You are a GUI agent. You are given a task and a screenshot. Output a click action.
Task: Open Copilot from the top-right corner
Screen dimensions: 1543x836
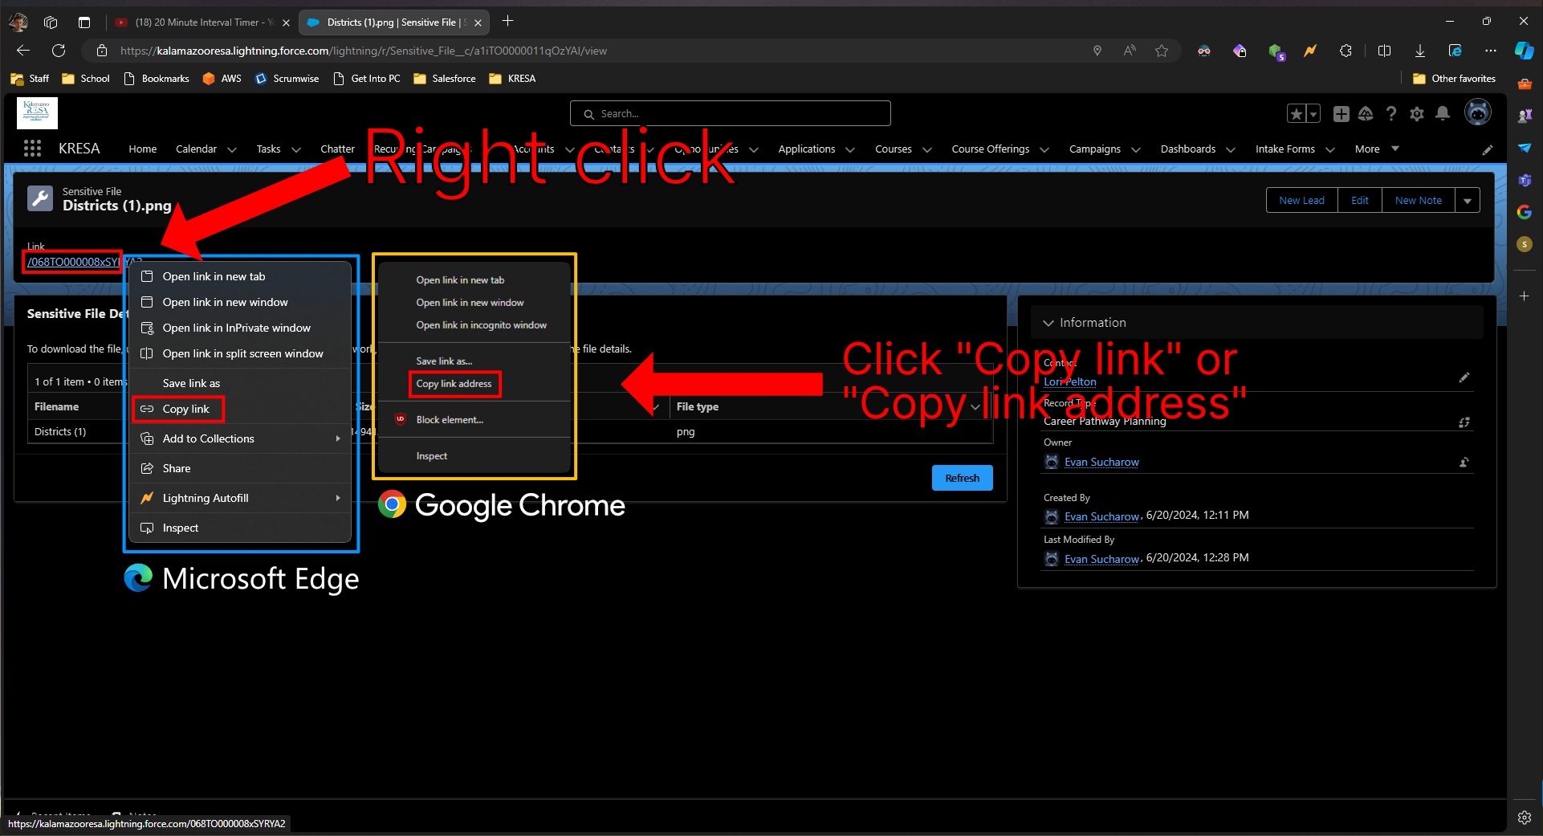(x=1524, y=51)
